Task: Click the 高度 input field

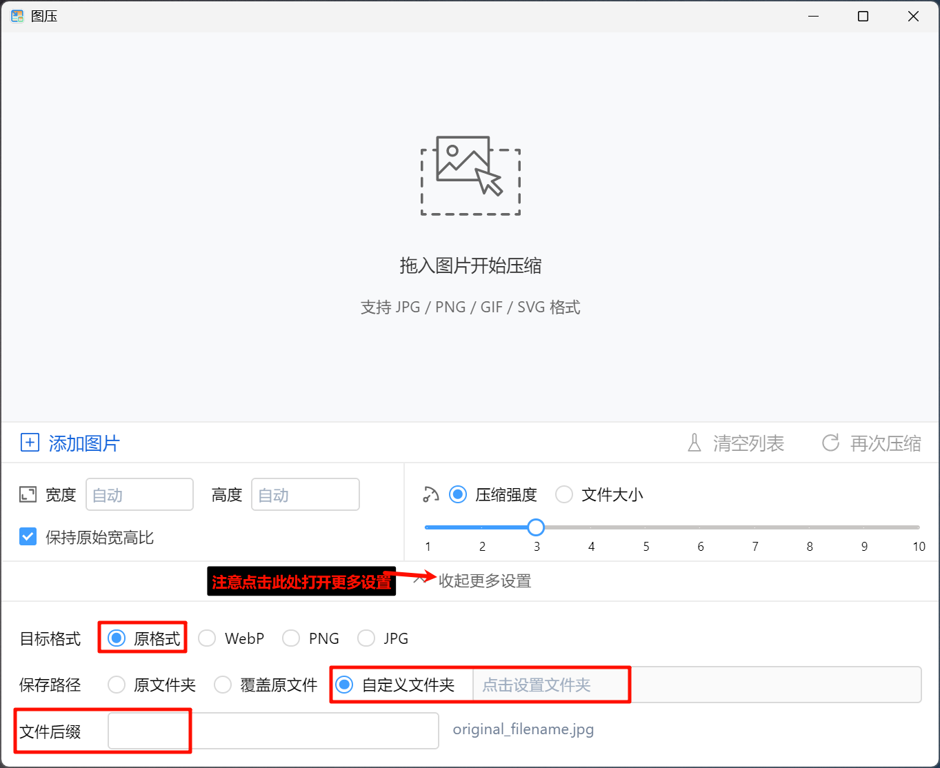Action: point(306,494)
